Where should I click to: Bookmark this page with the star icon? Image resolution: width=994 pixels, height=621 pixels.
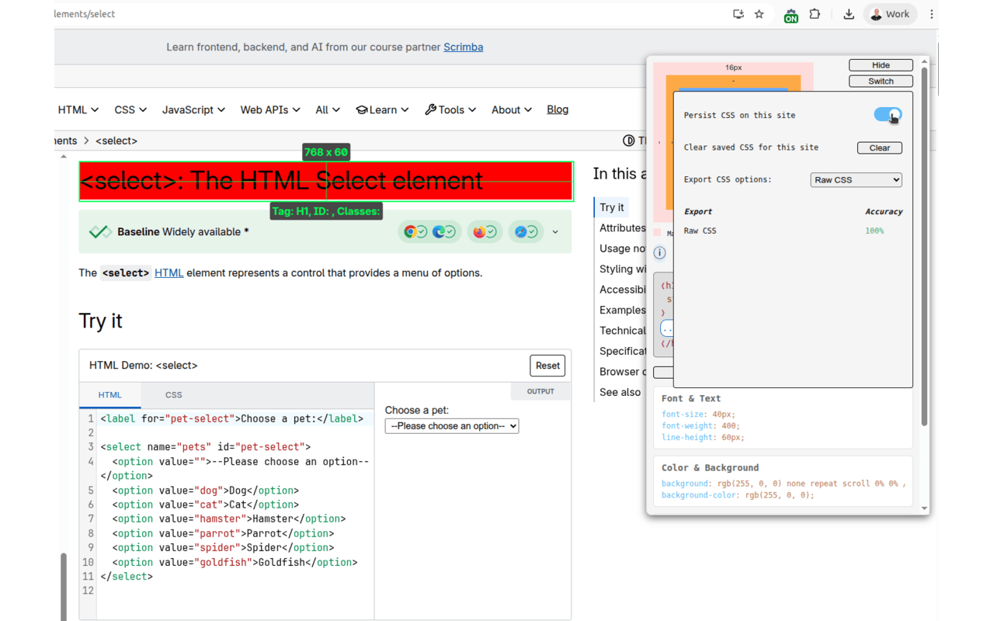coord(759,13)
